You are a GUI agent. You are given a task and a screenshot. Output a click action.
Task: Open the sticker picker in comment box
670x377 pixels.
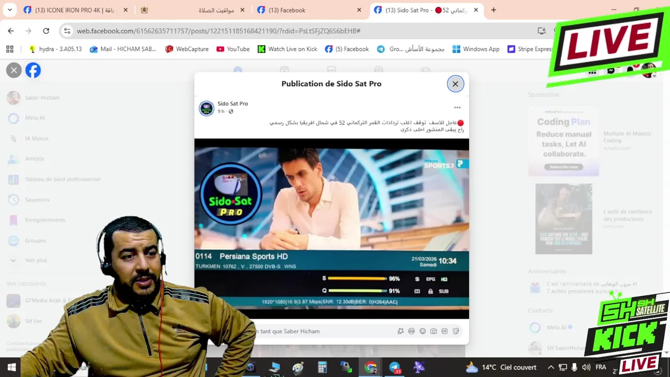point(455,331)
